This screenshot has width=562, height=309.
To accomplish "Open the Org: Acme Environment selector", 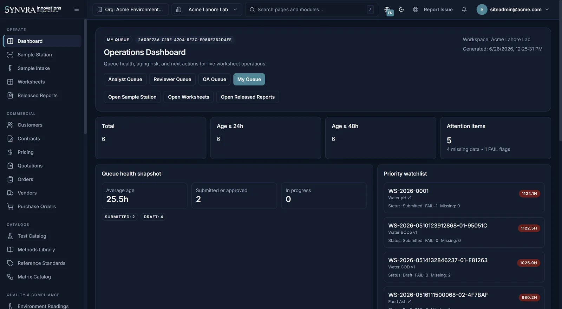I will [131, 9].
